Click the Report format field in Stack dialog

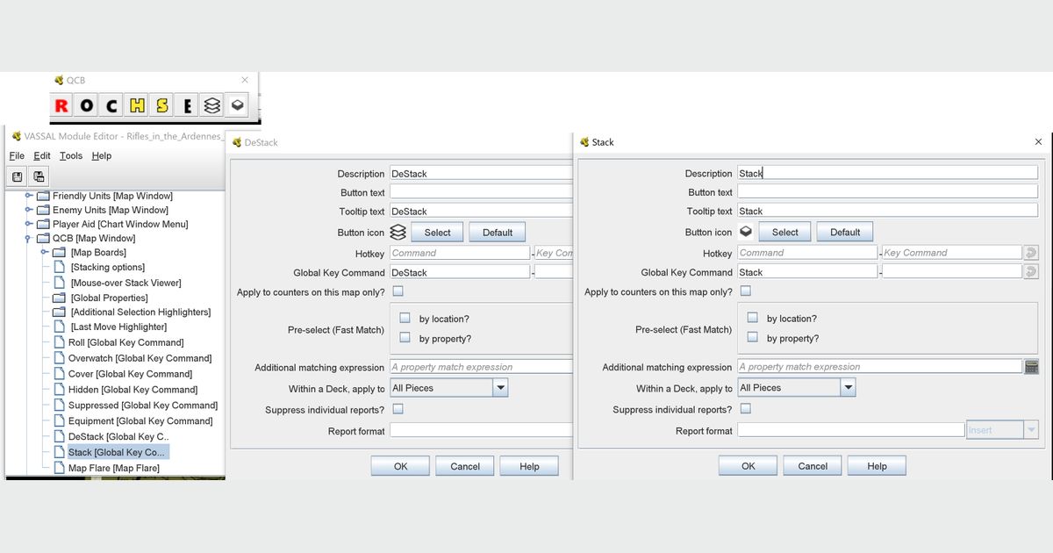(850, 430)
